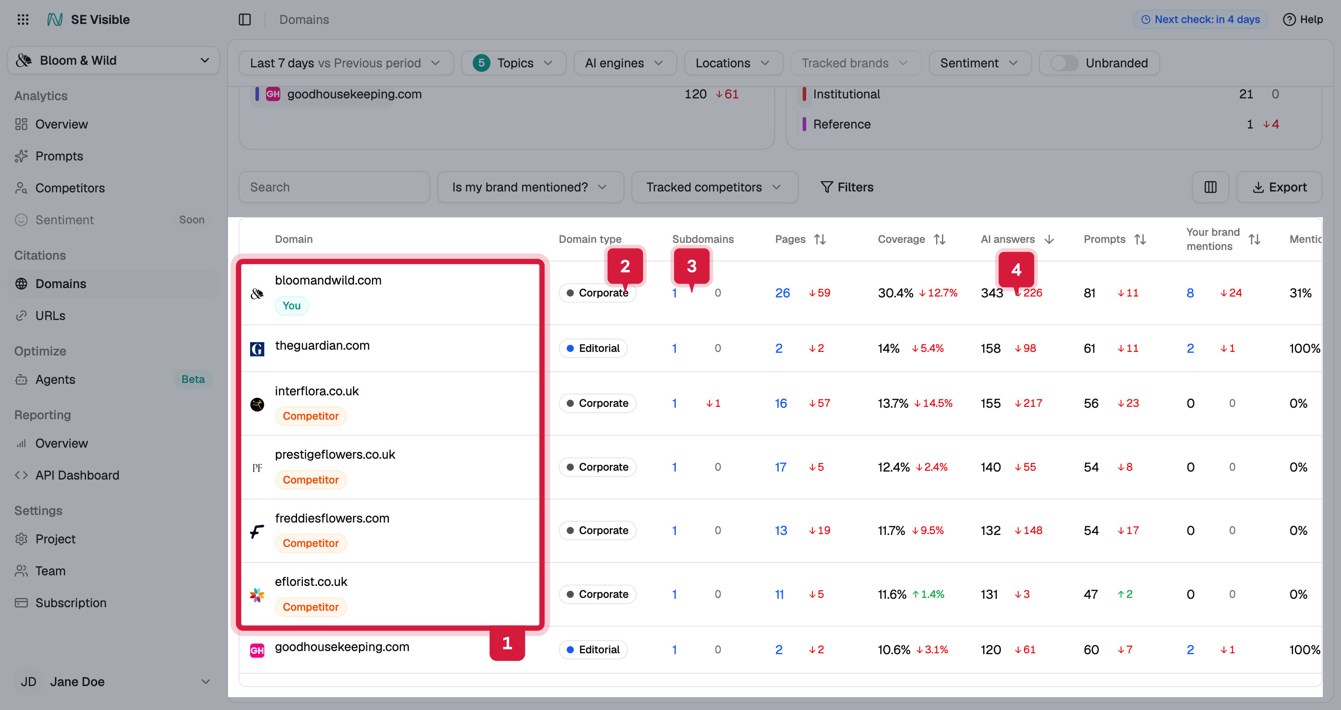Expand the Locations dropdown
Viewport: 1341px width, 710px height.
733,63
